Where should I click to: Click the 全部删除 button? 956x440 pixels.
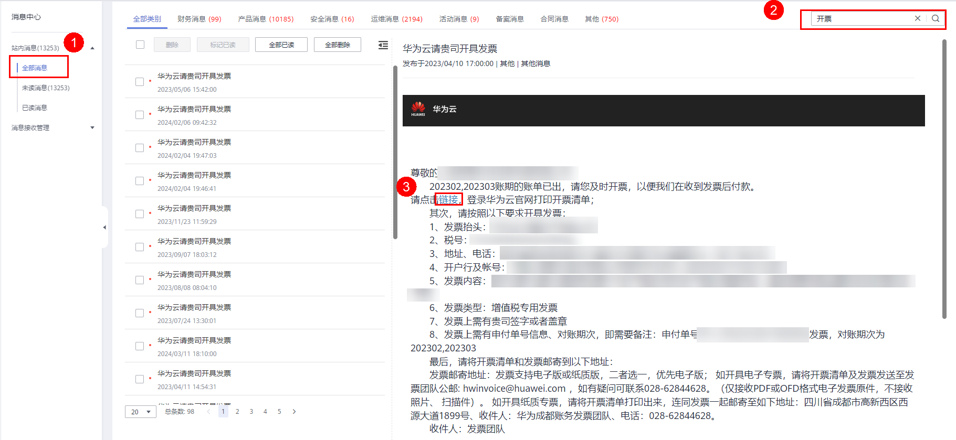pos(338,45)
